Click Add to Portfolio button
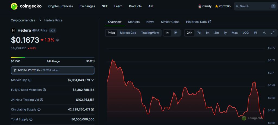This screenshot has height=125, width=278. (x=53, y=70)
